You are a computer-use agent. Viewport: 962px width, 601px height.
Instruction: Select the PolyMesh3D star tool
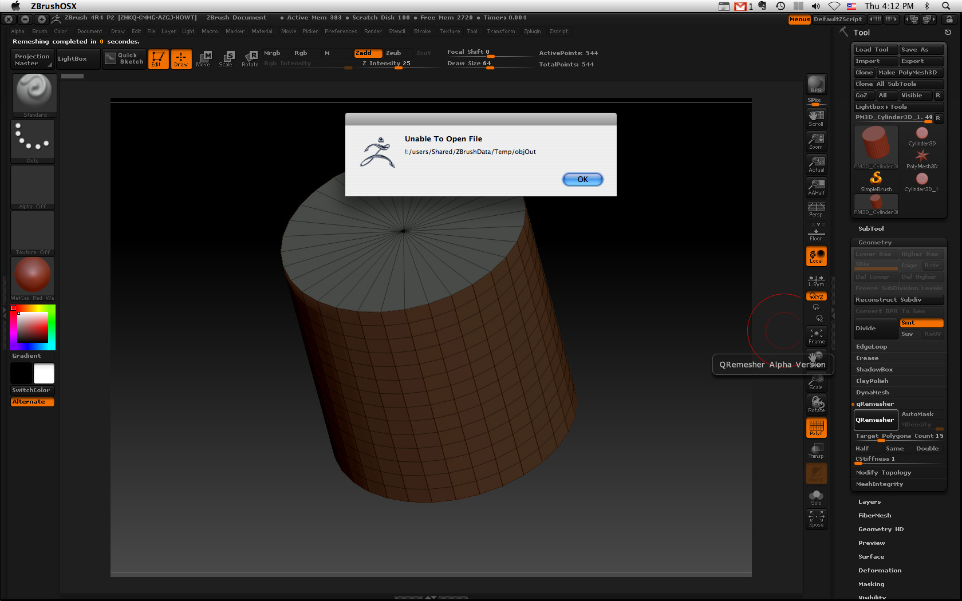click(x=921, y=159)
